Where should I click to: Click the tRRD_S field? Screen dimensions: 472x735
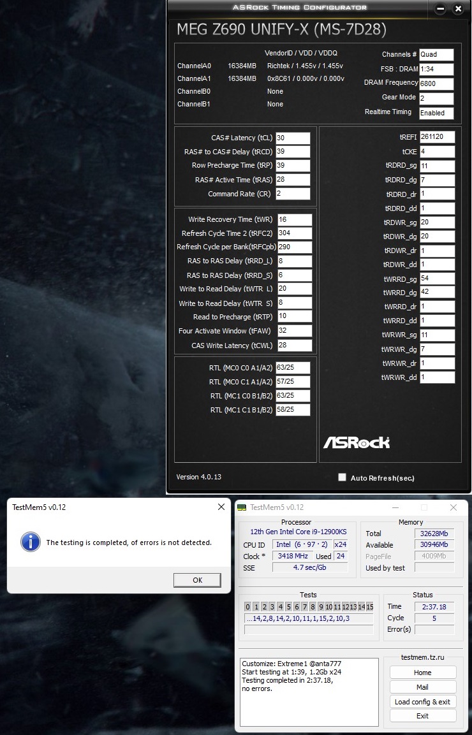[295, 275]
